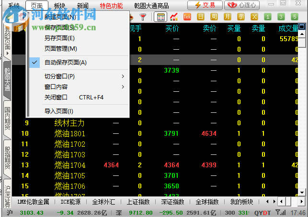The image size is (308, 217).
Task: Open the 新闻 menu
Action: (82, 6)
